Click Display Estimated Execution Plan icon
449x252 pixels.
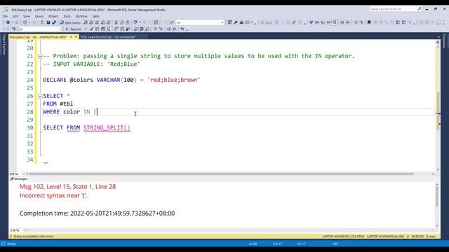pos(97,29)
